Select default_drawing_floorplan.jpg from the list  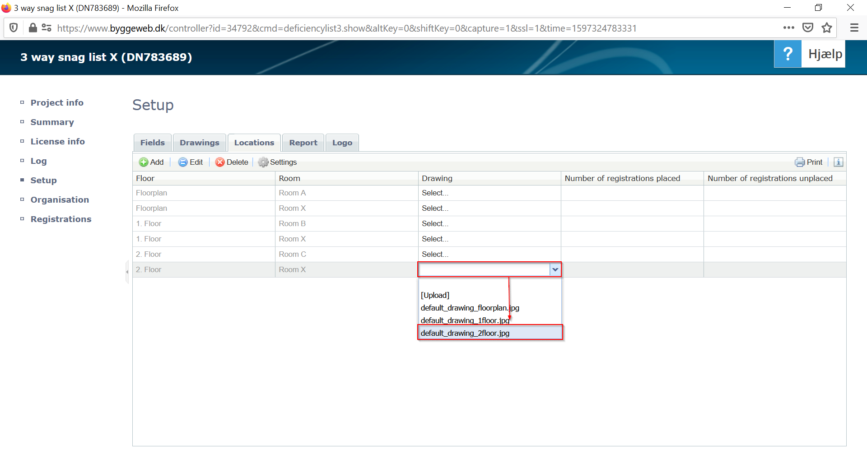click(490, 308)
